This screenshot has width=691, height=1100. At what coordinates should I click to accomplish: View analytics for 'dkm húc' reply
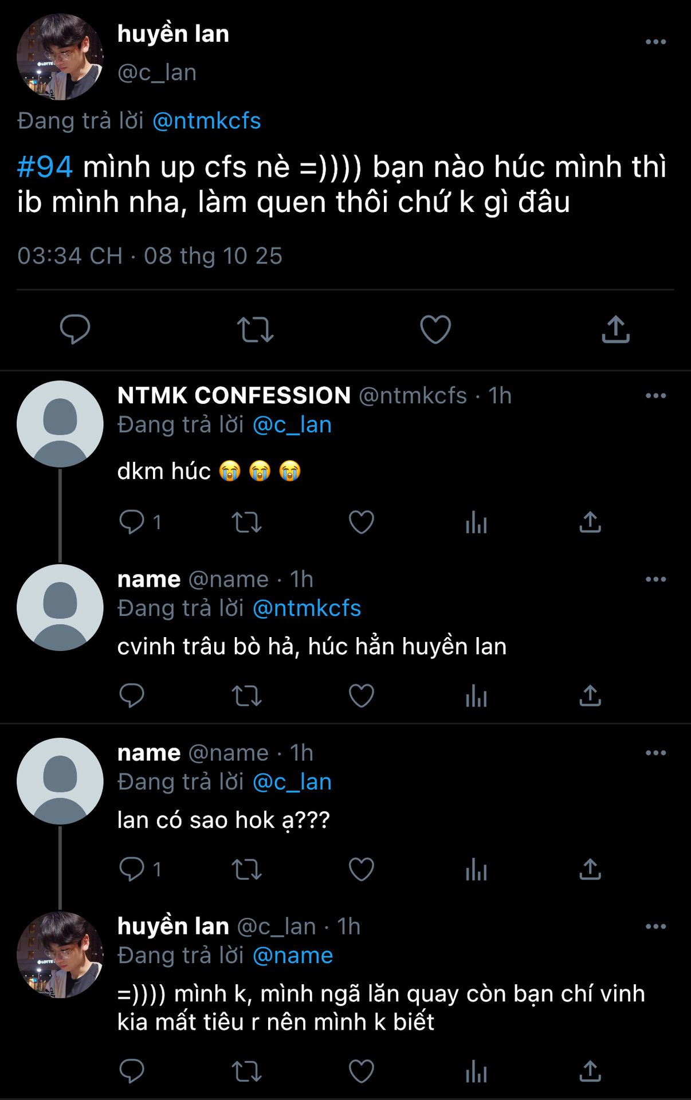[x=476, y=522]
